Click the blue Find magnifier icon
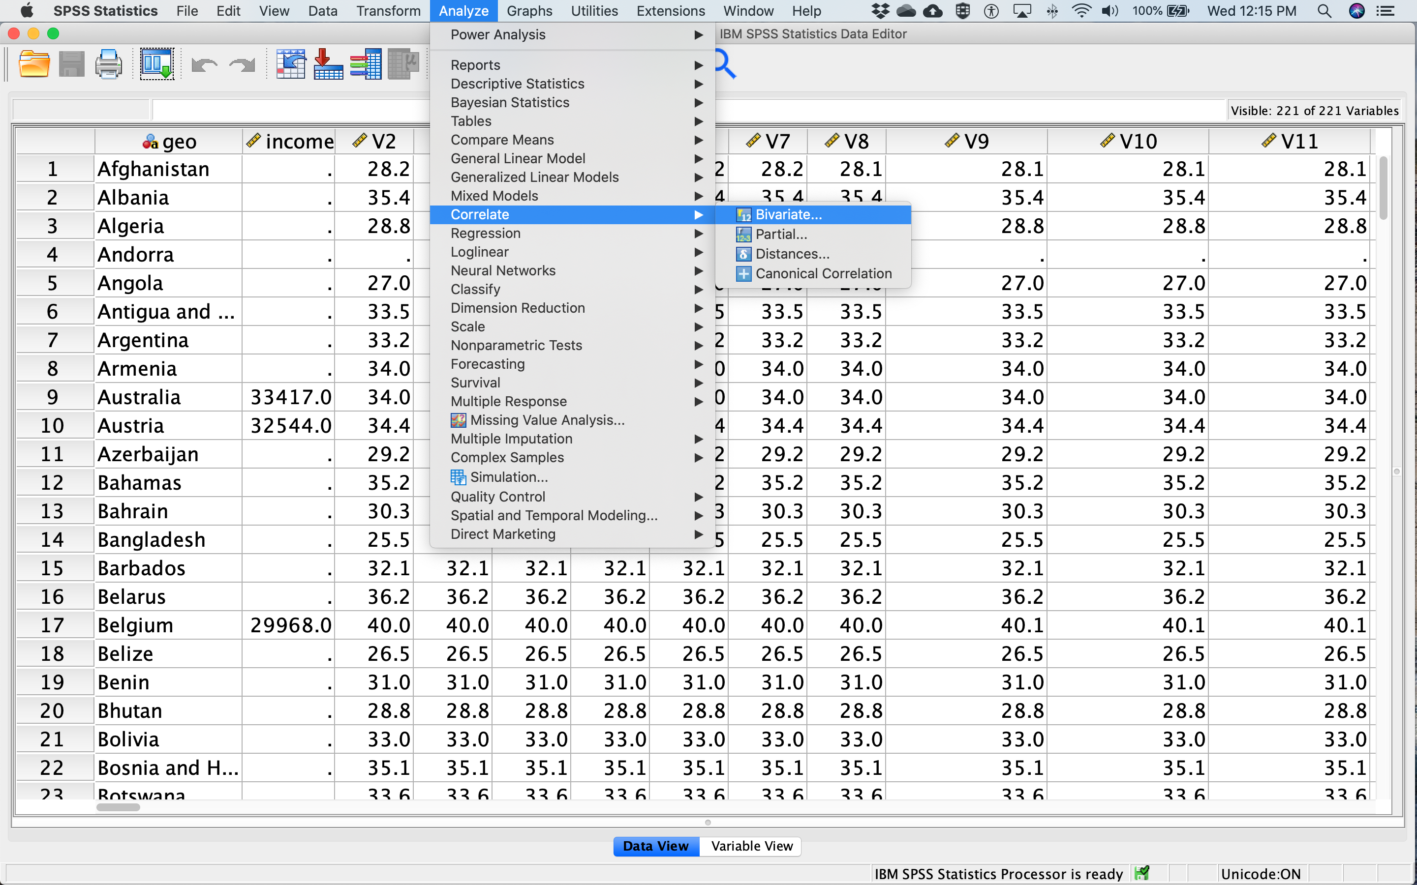 click(x=726, y=64)
